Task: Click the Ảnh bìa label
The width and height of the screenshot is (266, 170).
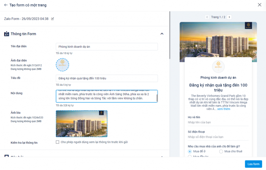Action: 16,113
